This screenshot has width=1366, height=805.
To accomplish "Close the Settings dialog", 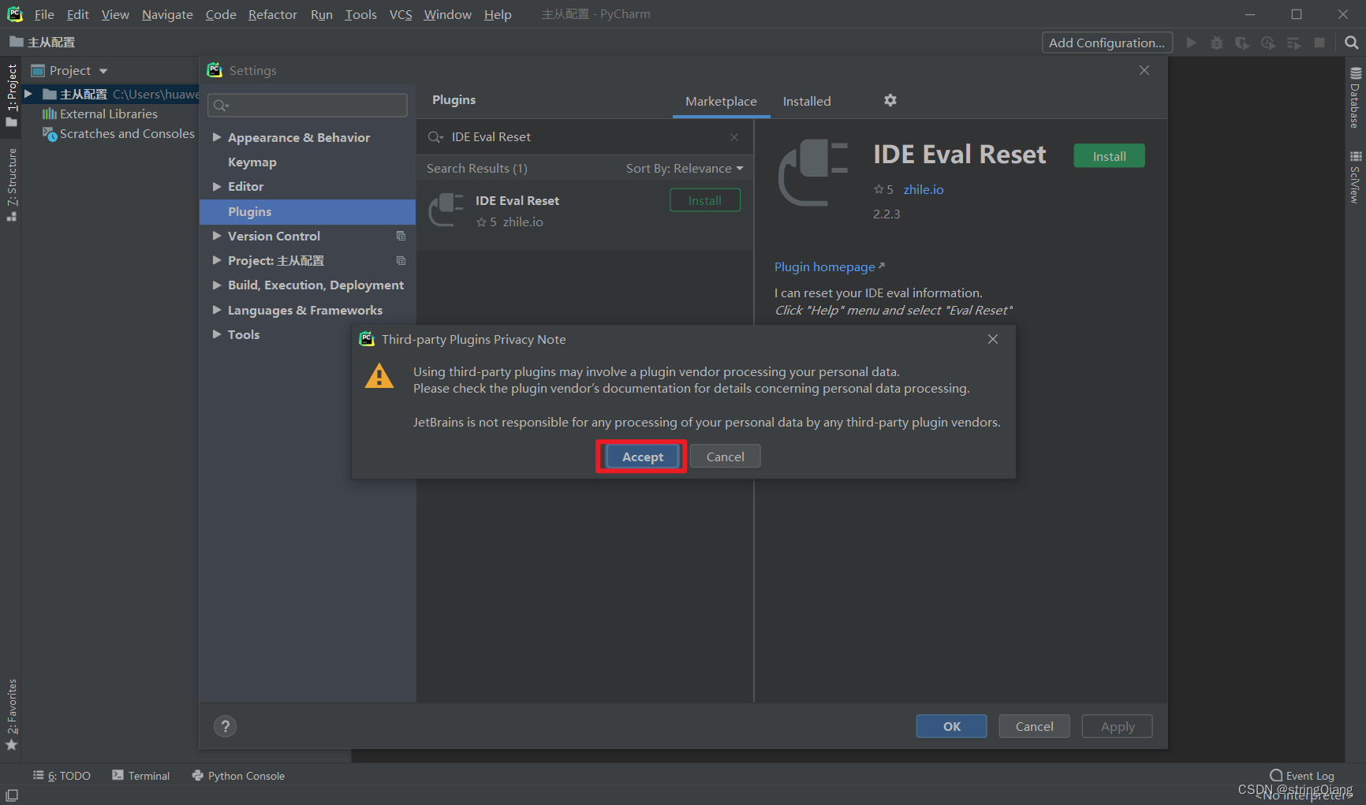I will 1144,70.
